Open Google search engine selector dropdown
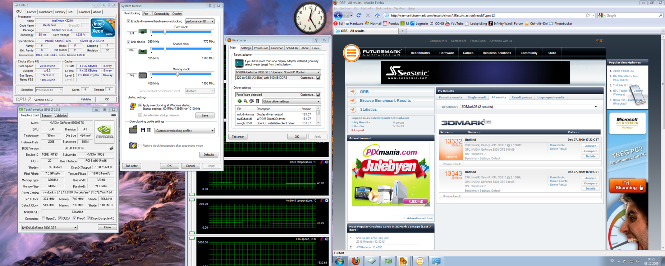665x266 pixels. tap(602, 15)
